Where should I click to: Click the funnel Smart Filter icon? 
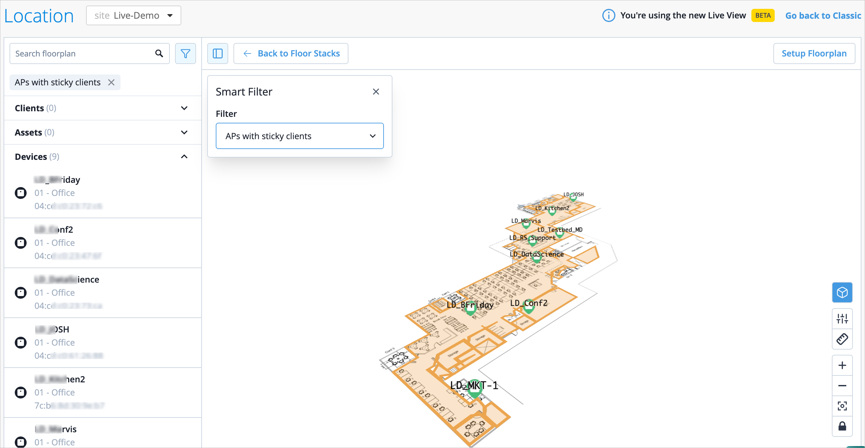pyautogui.click(x=185, y=53)
